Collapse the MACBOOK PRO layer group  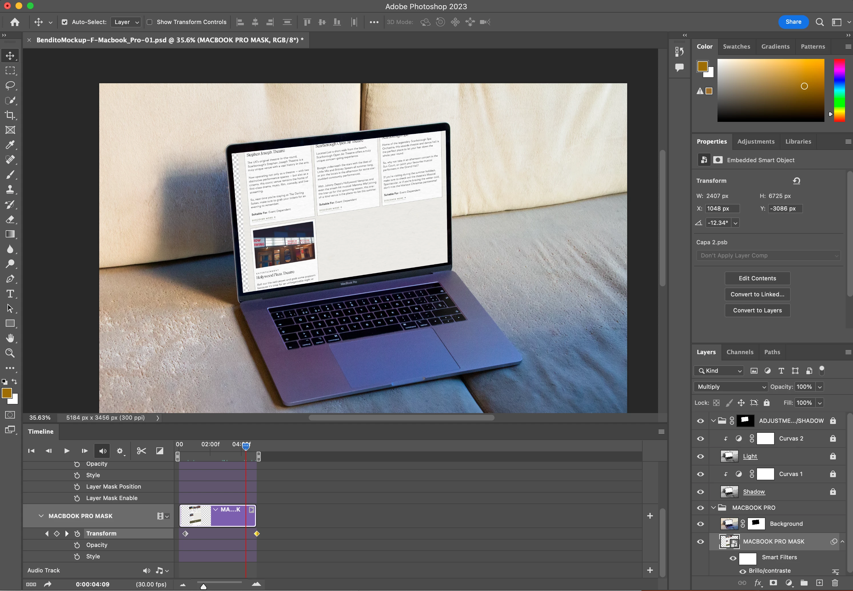pos(713,508)
